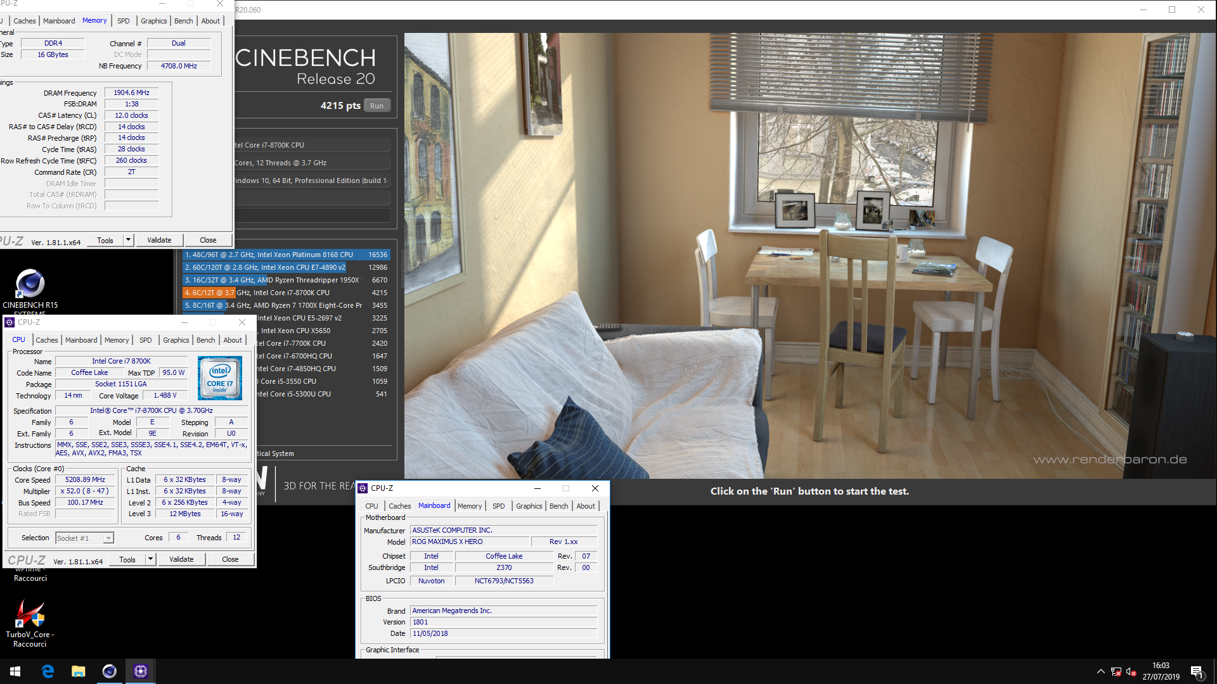Click Intel Core i7-8700K CPU info field
1217x684 pixels.
(x=312, y=145)
